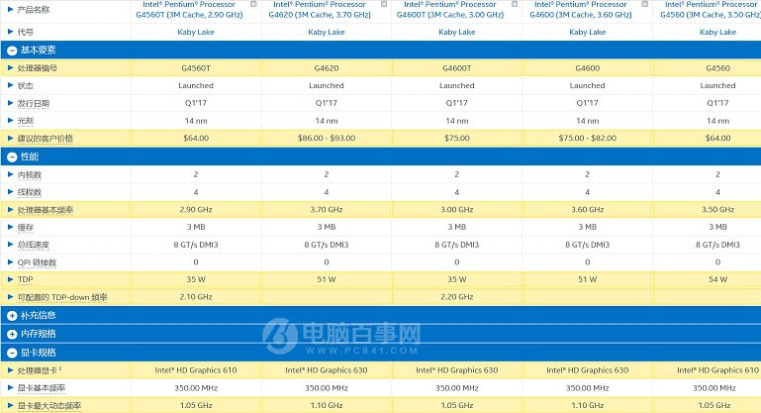This screenshot has width=761, height=413.
Task: Click the arrow beside 状态
Action: [10, 85]
